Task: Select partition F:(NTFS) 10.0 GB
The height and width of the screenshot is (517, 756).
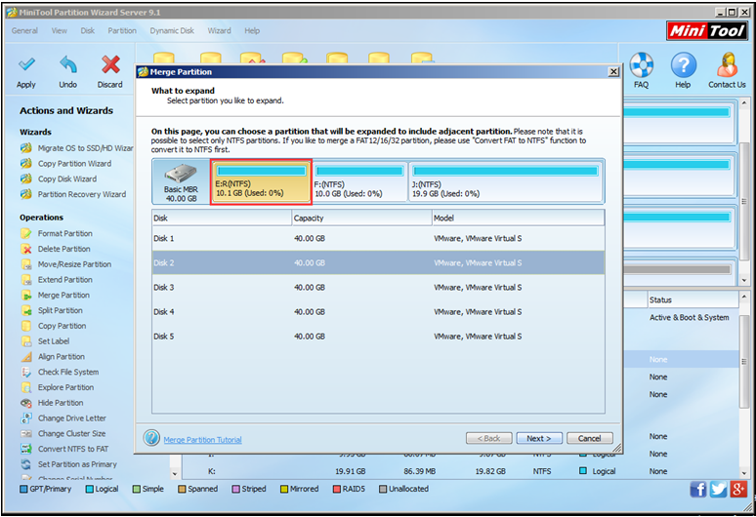Action: (x=359, y=182)
